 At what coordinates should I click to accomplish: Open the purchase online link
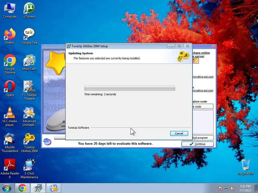tap(201, 55)
